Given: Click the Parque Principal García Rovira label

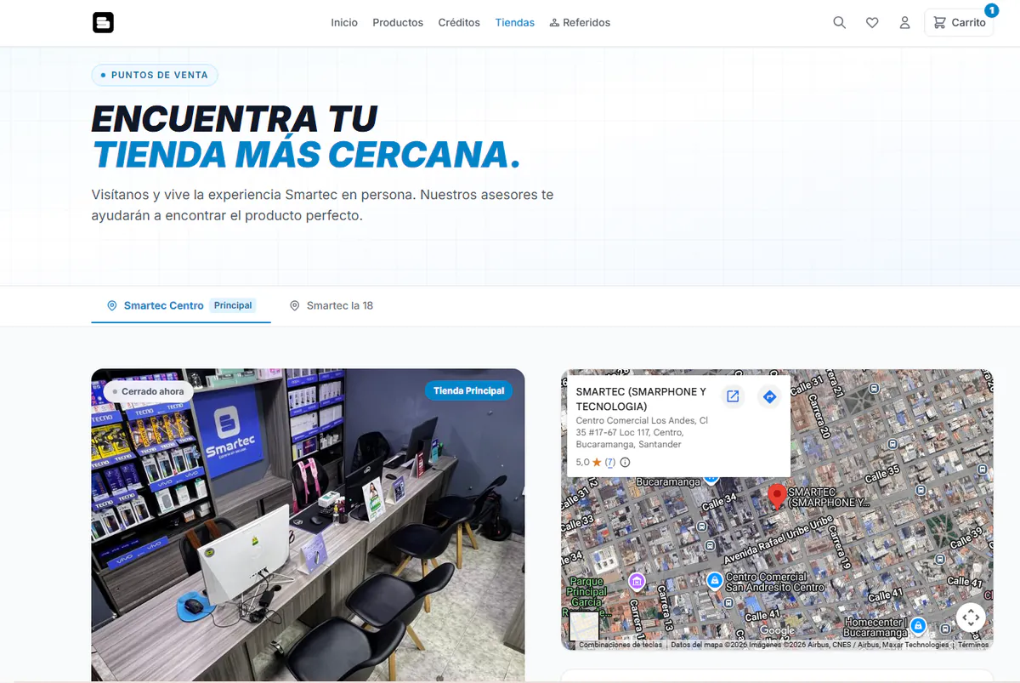Looking at the screenshot, I should click(x=586, y=595).
